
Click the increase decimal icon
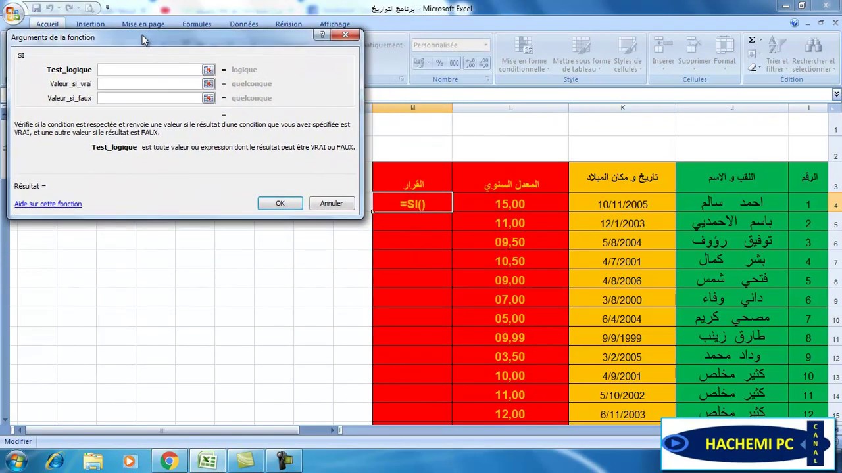tap(470, 63)
